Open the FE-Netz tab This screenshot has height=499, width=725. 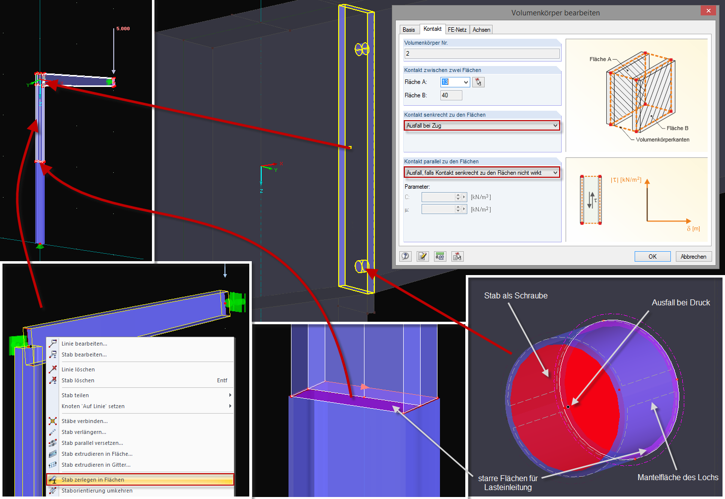pos(457,30)
